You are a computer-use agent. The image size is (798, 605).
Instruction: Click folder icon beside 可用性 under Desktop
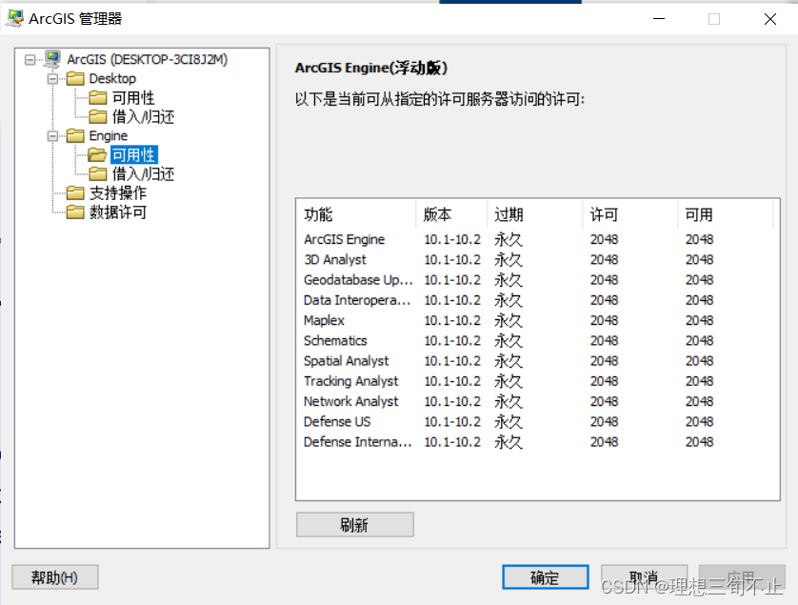[x=98, y=97]
